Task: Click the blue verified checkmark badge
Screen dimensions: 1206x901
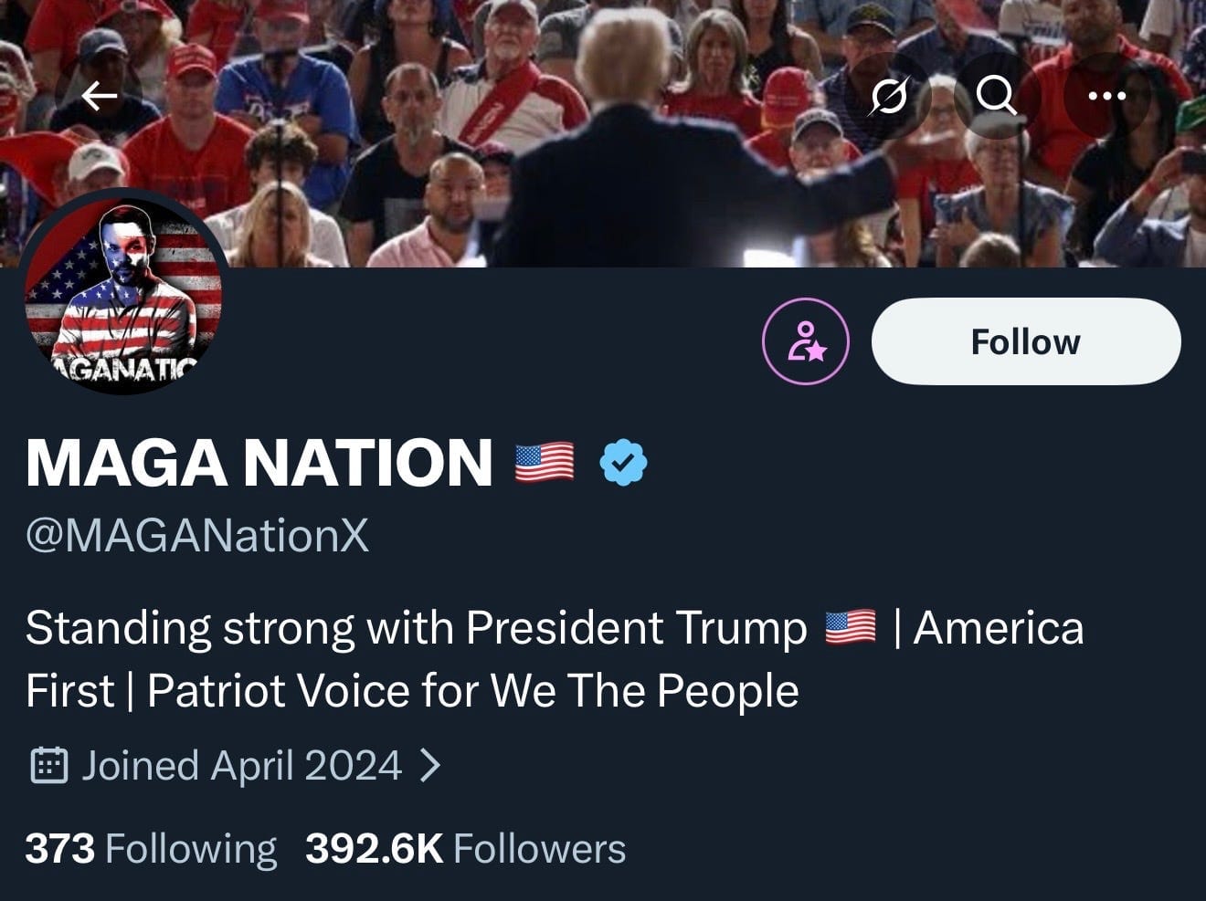Action: 623,462
